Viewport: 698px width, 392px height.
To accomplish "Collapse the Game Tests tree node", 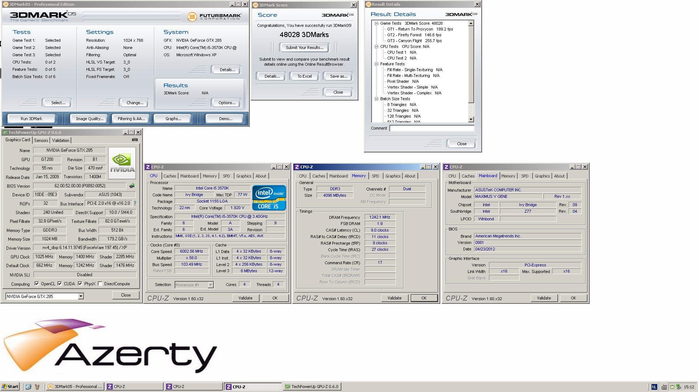I will (377, 23).
